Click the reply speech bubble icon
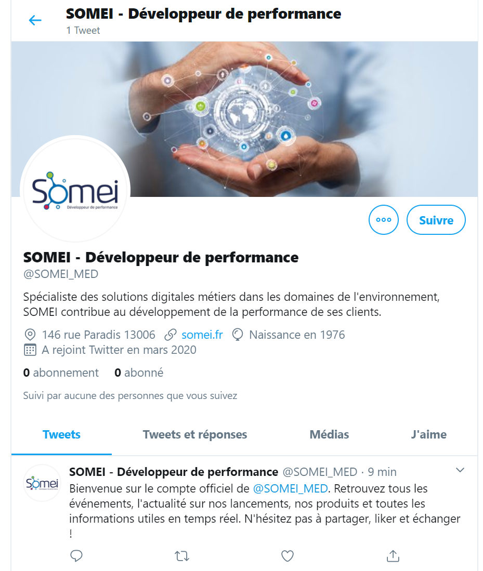 76,556
